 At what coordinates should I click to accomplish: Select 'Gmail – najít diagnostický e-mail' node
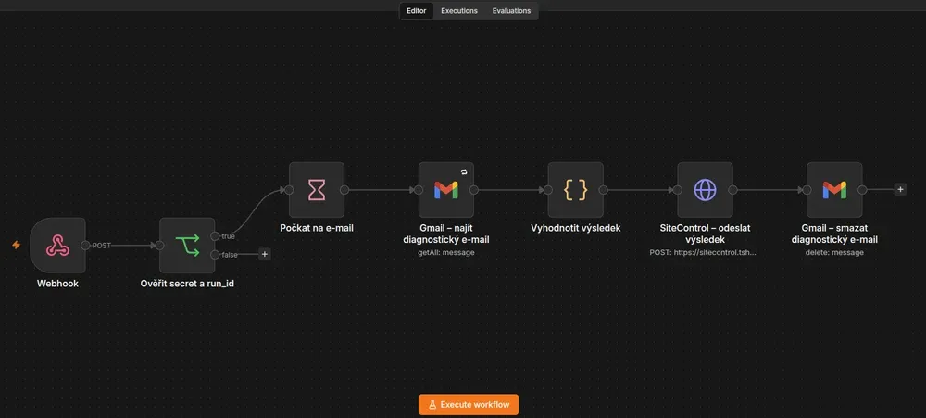coord(446,190)
